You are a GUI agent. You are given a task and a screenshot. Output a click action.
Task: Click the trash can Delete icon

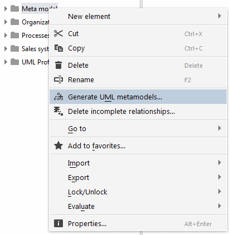click(x=58, y=65)
